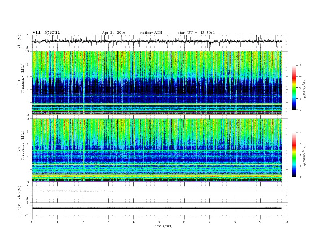
Task: Click inside the ch.2 frequency spectrogram
Action: (x=157, y=150)
